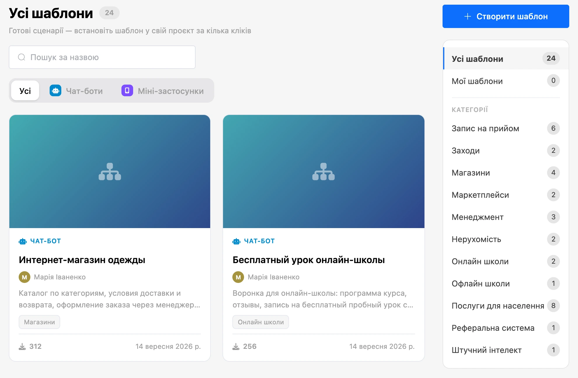Select the Заходи category
The height and width of the screenshot is (378, 578).
pyautogui.click(x=506, y=150)
